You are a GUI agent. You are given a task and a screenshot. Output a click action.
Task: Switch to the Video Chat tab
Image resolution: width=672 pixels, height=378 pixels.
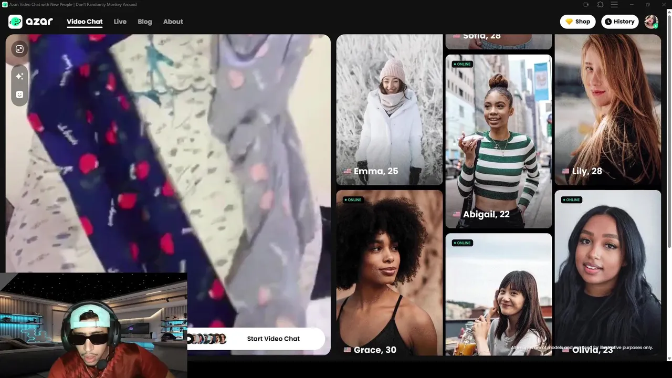click(x=85, y=22)
